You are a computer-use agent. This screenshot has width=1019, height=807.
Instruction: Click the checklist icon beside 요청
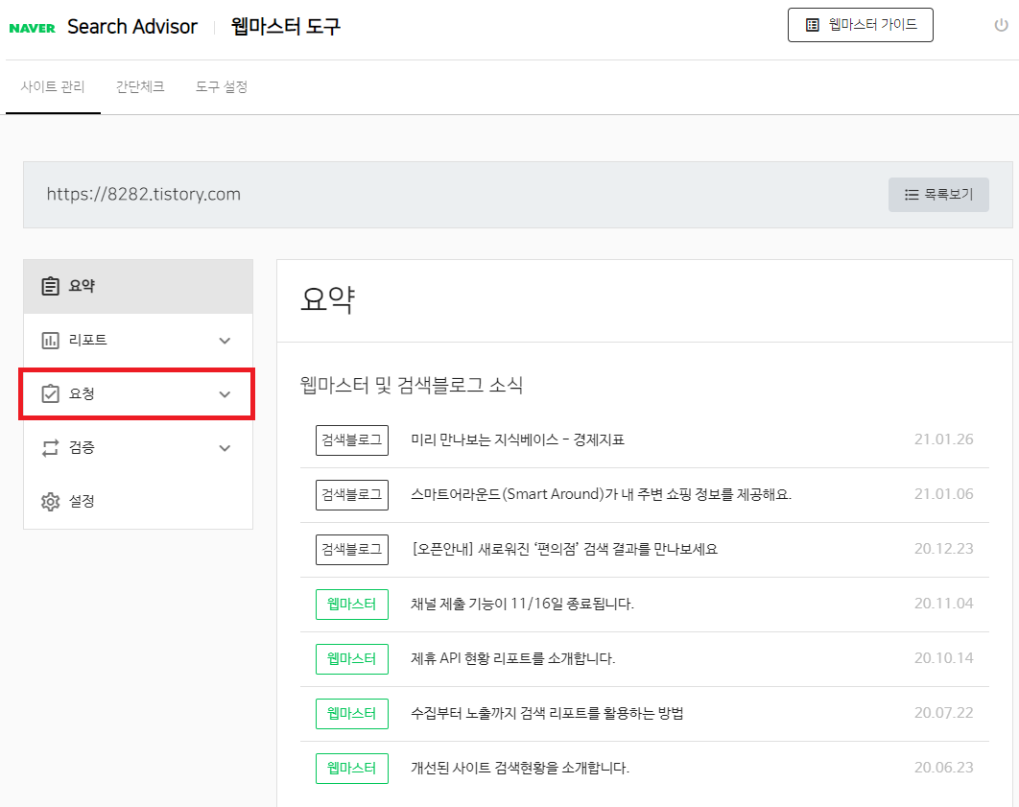[50, 393]
